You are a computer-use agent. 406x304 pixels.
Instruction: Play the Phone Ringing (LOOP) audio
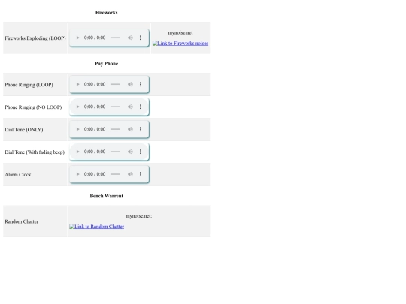[77, 84]
